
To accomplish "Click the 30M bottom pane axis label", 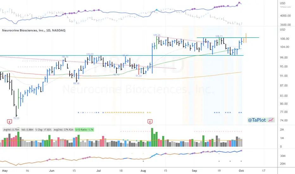I will pos(283,156).
